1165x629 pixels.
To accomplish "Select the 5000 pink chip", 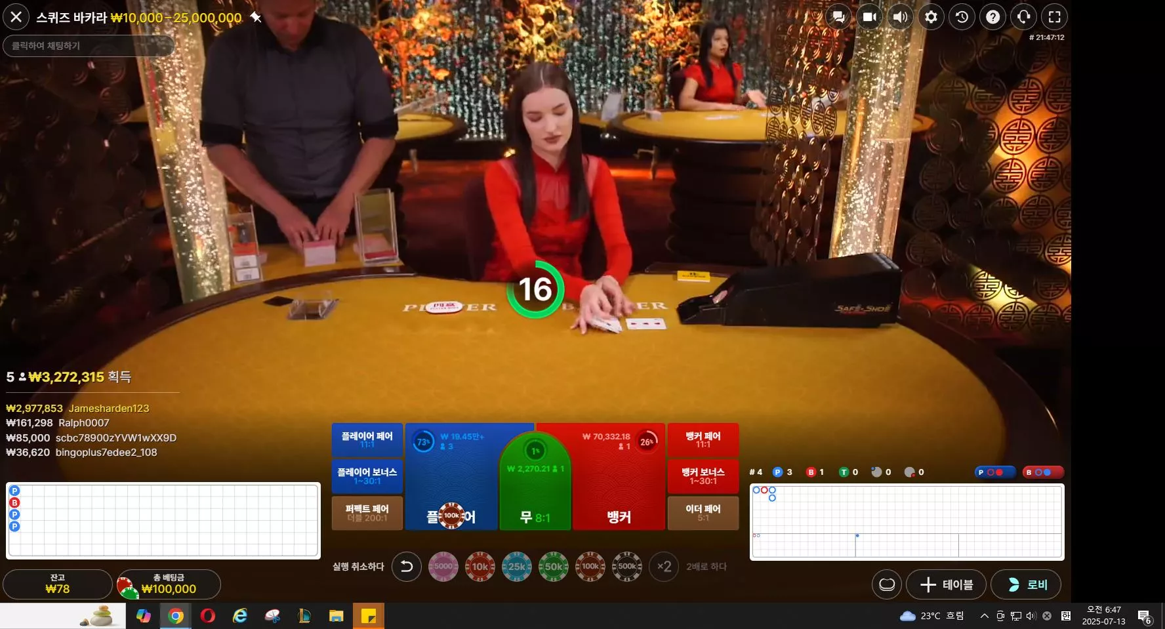I will pos(443,567).
